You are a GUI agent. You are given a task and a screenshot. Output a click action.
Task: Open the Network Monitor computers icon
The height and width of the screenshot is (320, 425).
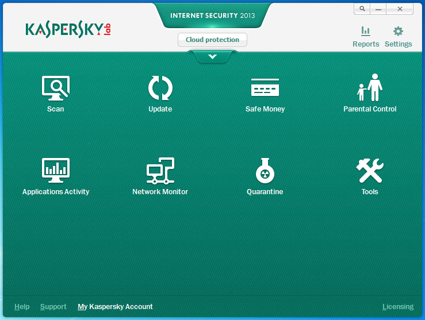tap(160, 171)
